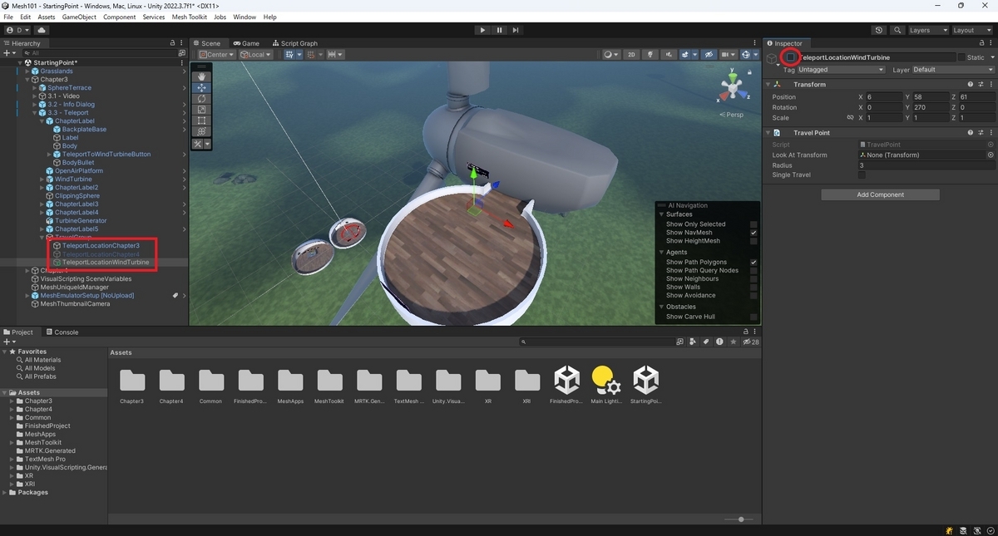Screen dimensions: 998x536
Task: Select MeshThumbnailCamera in Hierarchy
Action: [75, 304]
